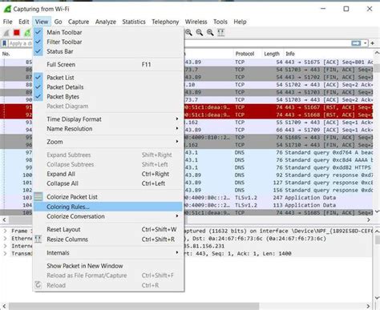Click the zoom out magnifier toolbar icon
The height and width of the screenshot is (310, 380).
200,33
